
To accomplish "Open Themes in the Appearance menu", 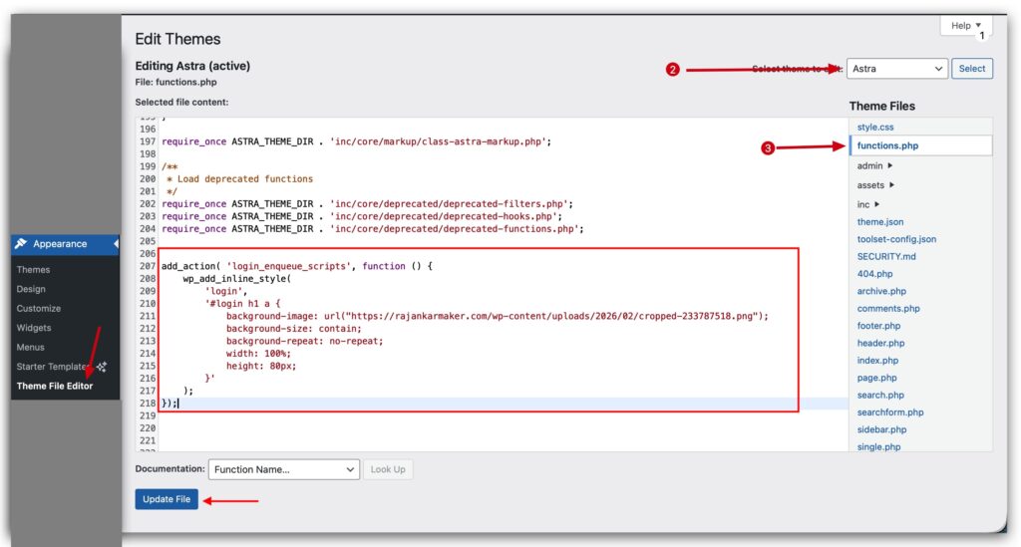I will coord(33,270).
